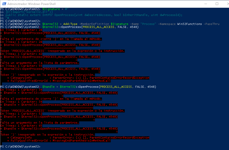The height and width of the screenshot is (150, 229).
Task: Click the taskbar strip at the bottom
Action: (114, 149)
